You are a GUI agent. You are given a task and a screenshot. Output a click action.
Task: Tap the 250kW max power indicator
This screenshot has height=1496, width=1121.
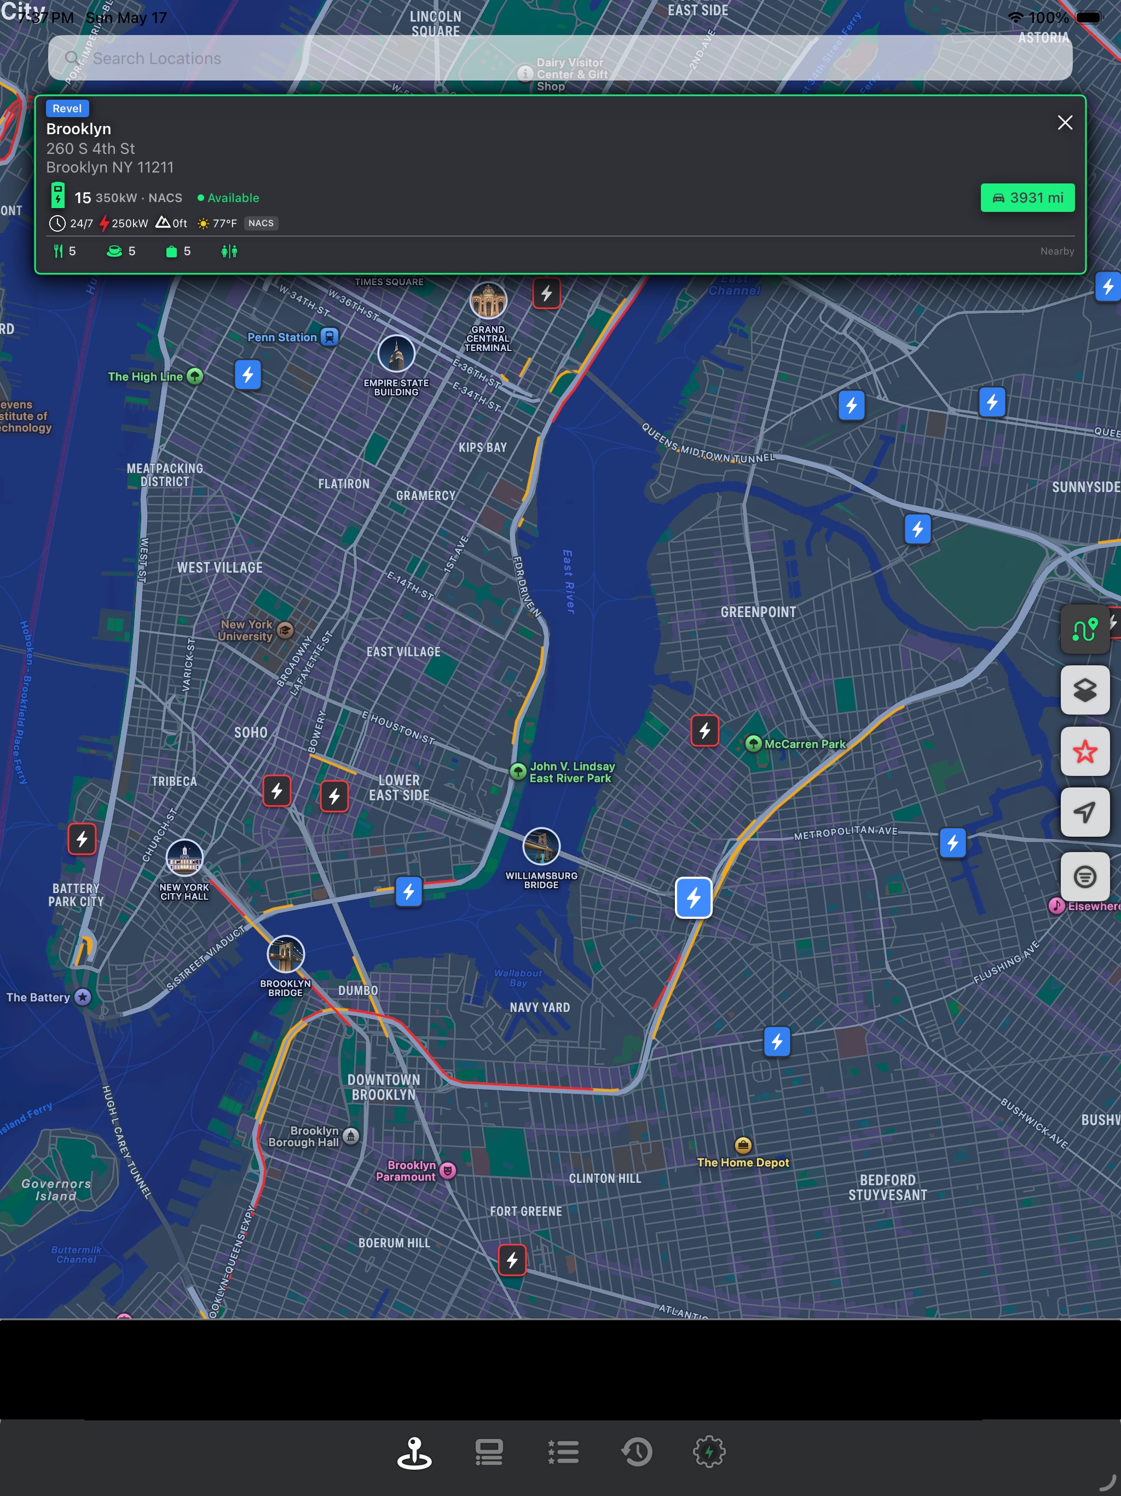coord(124,223)
